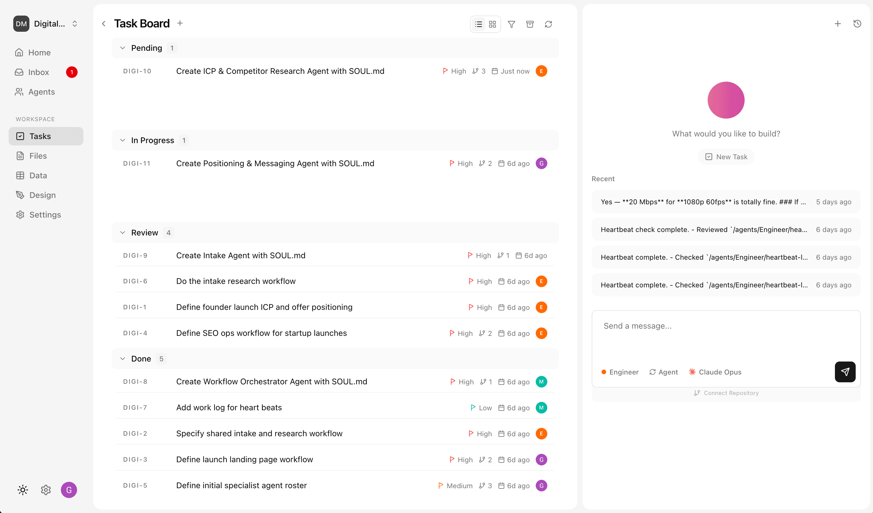The height and width of the screenshot is (513, 873).
Task: Click the New Task button
Action: [726, 157]
